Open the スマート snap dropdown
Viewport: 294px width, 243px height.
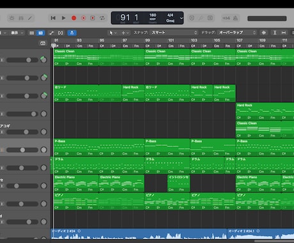(174, 33)
